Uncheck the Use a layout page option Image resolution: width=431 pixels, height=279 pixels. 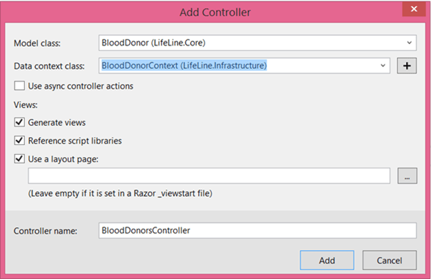click(x=19, y=160)
